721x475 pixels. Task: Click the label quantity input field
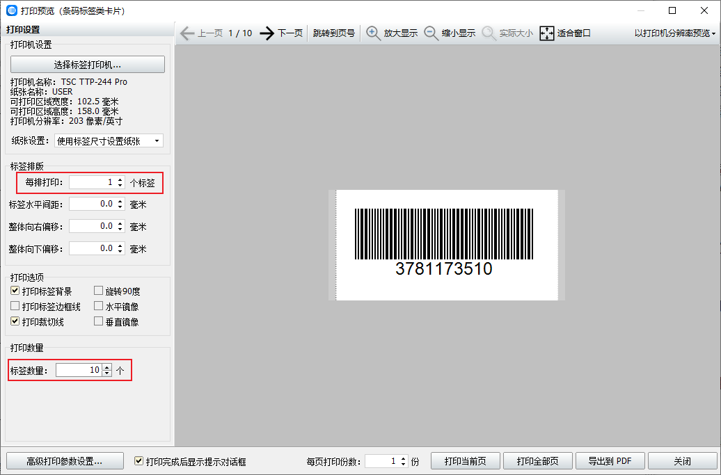79,370
